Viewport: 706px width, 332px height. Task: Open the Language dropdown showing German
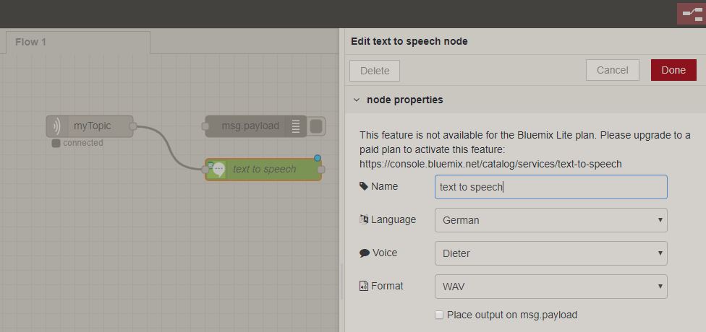point(550,220)
